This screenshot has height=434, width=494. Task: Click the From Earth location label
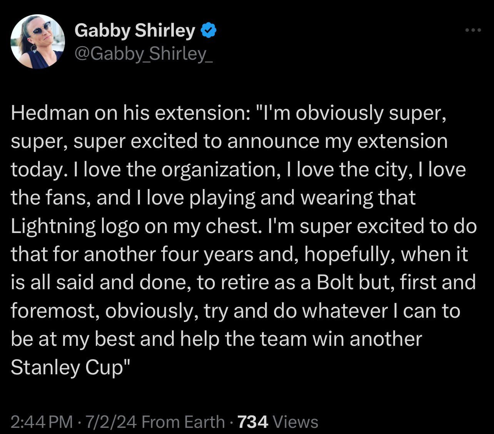183,422
